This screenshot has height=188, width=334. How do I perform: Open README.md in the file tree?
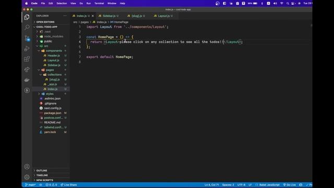pyautogui.click(x=51, y=122)
